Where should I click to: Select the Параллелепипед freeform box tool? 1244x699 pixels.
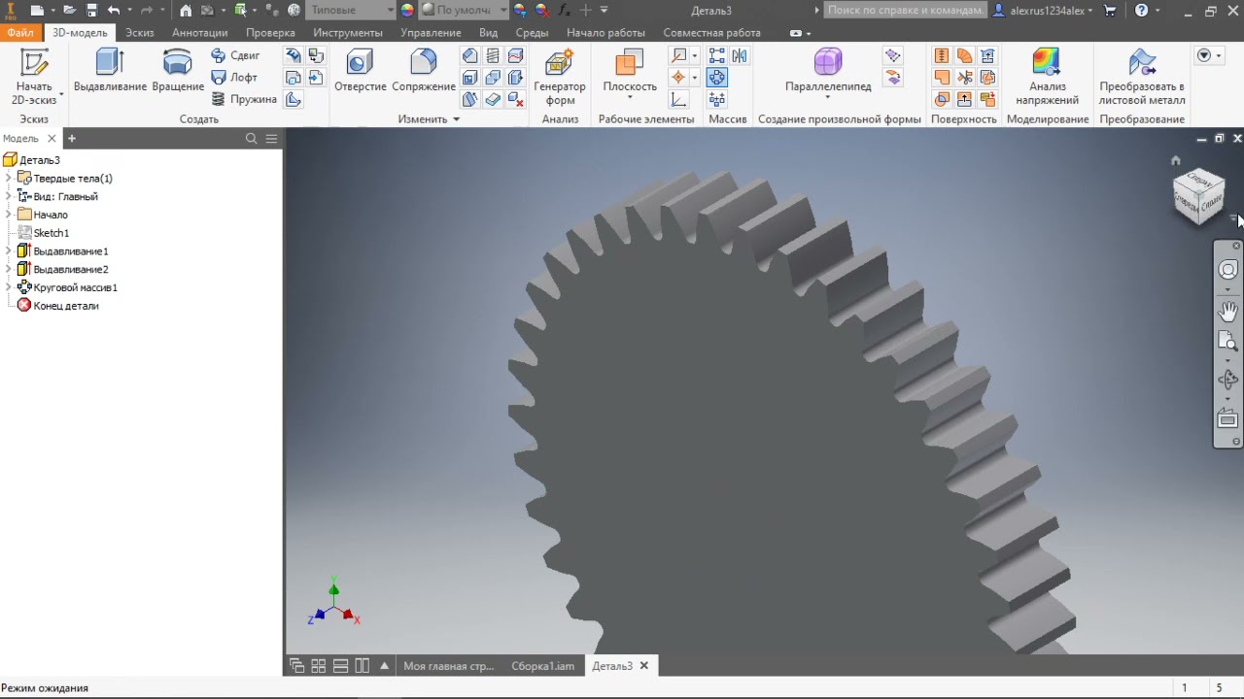pos(828,71)
